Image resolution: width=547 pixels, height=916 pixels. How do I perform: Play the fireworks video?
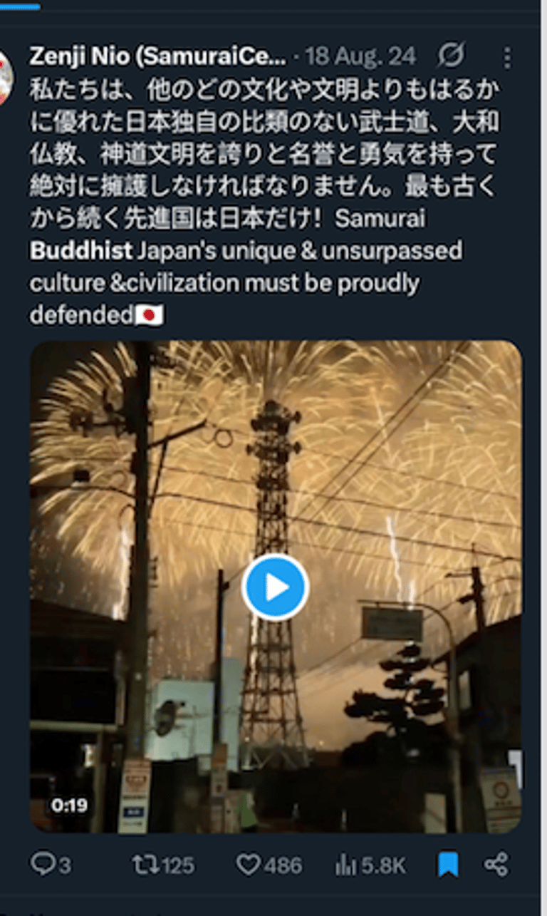pos(274,587)
